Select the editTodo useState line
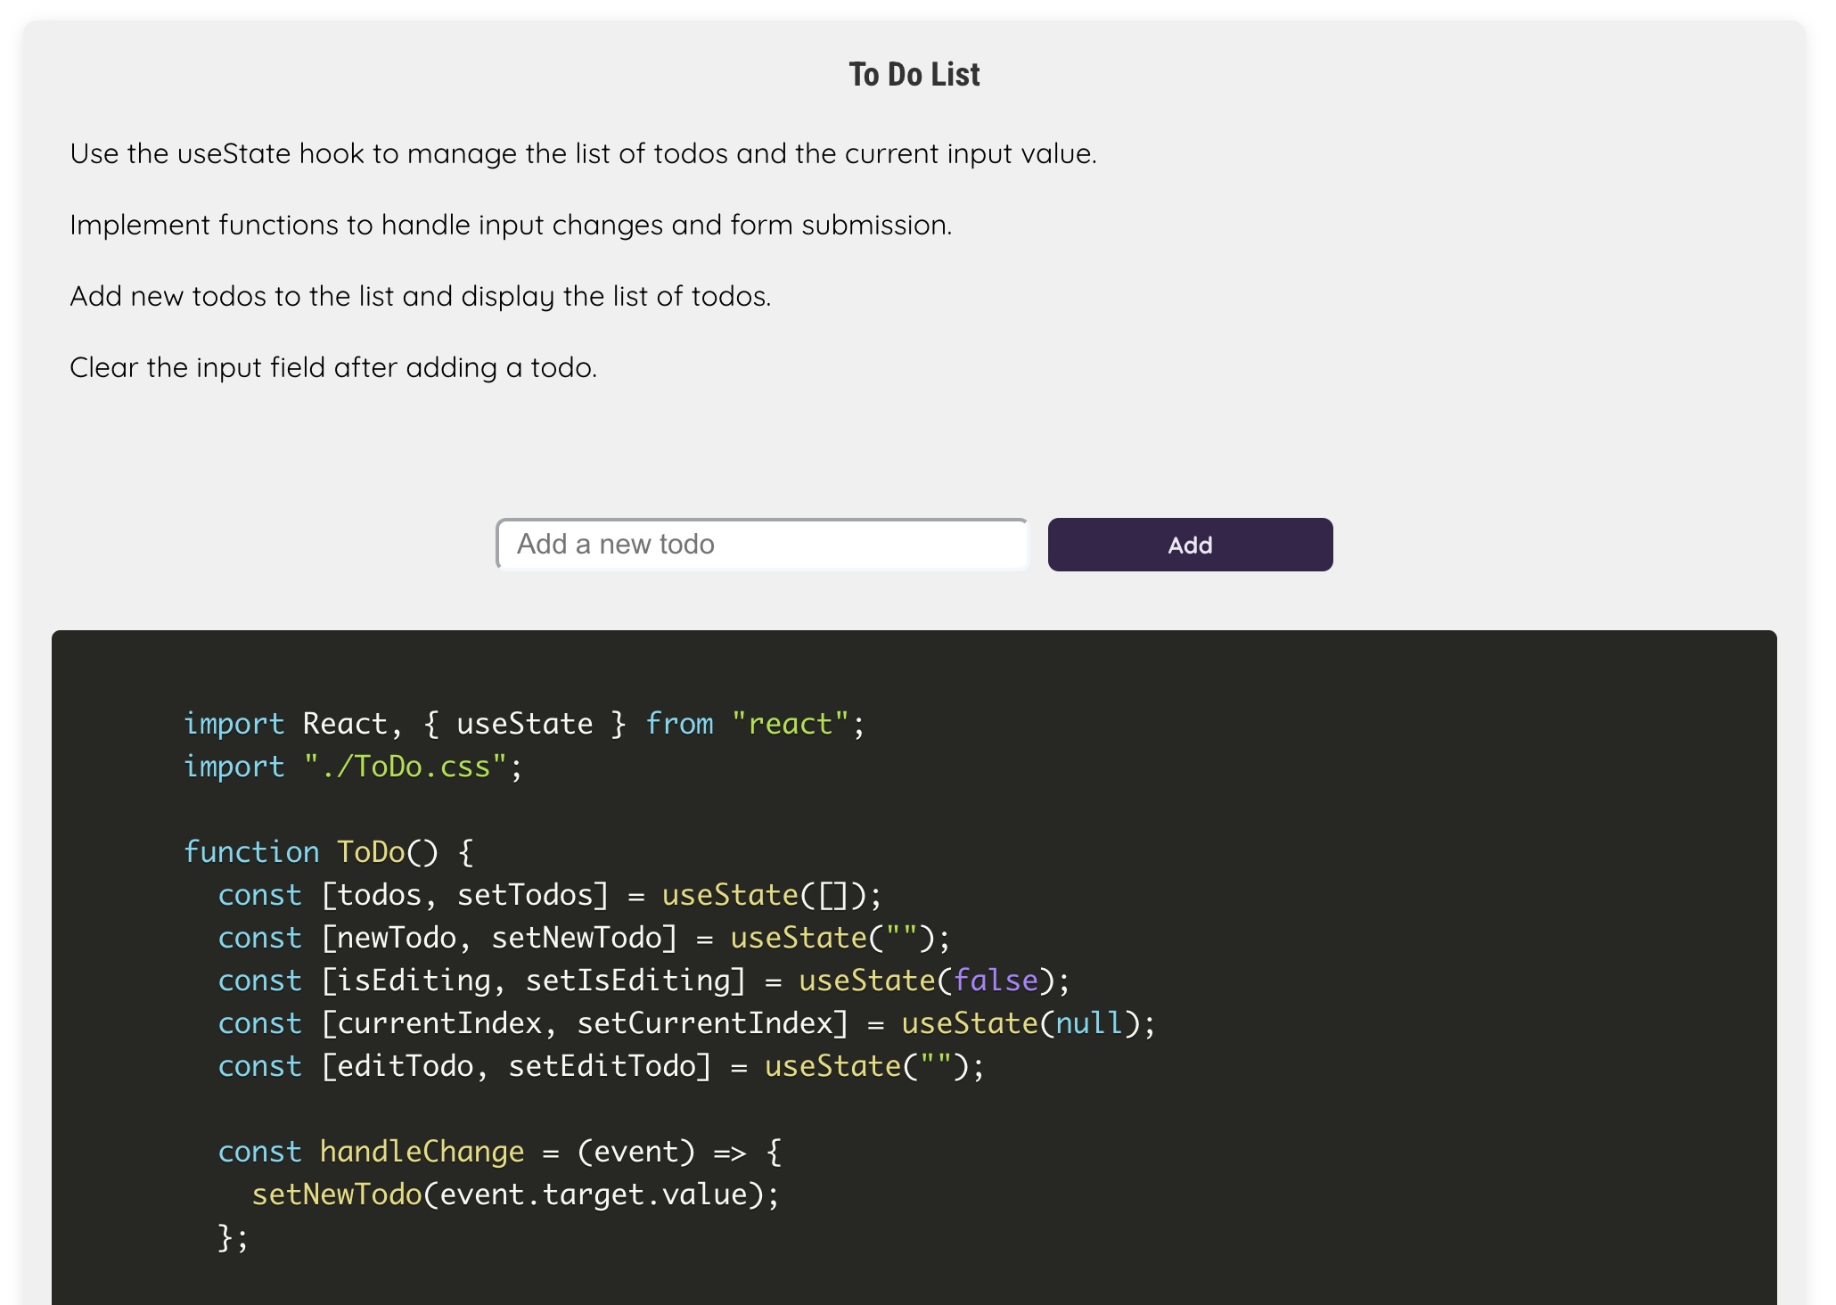 point(602,1065)
